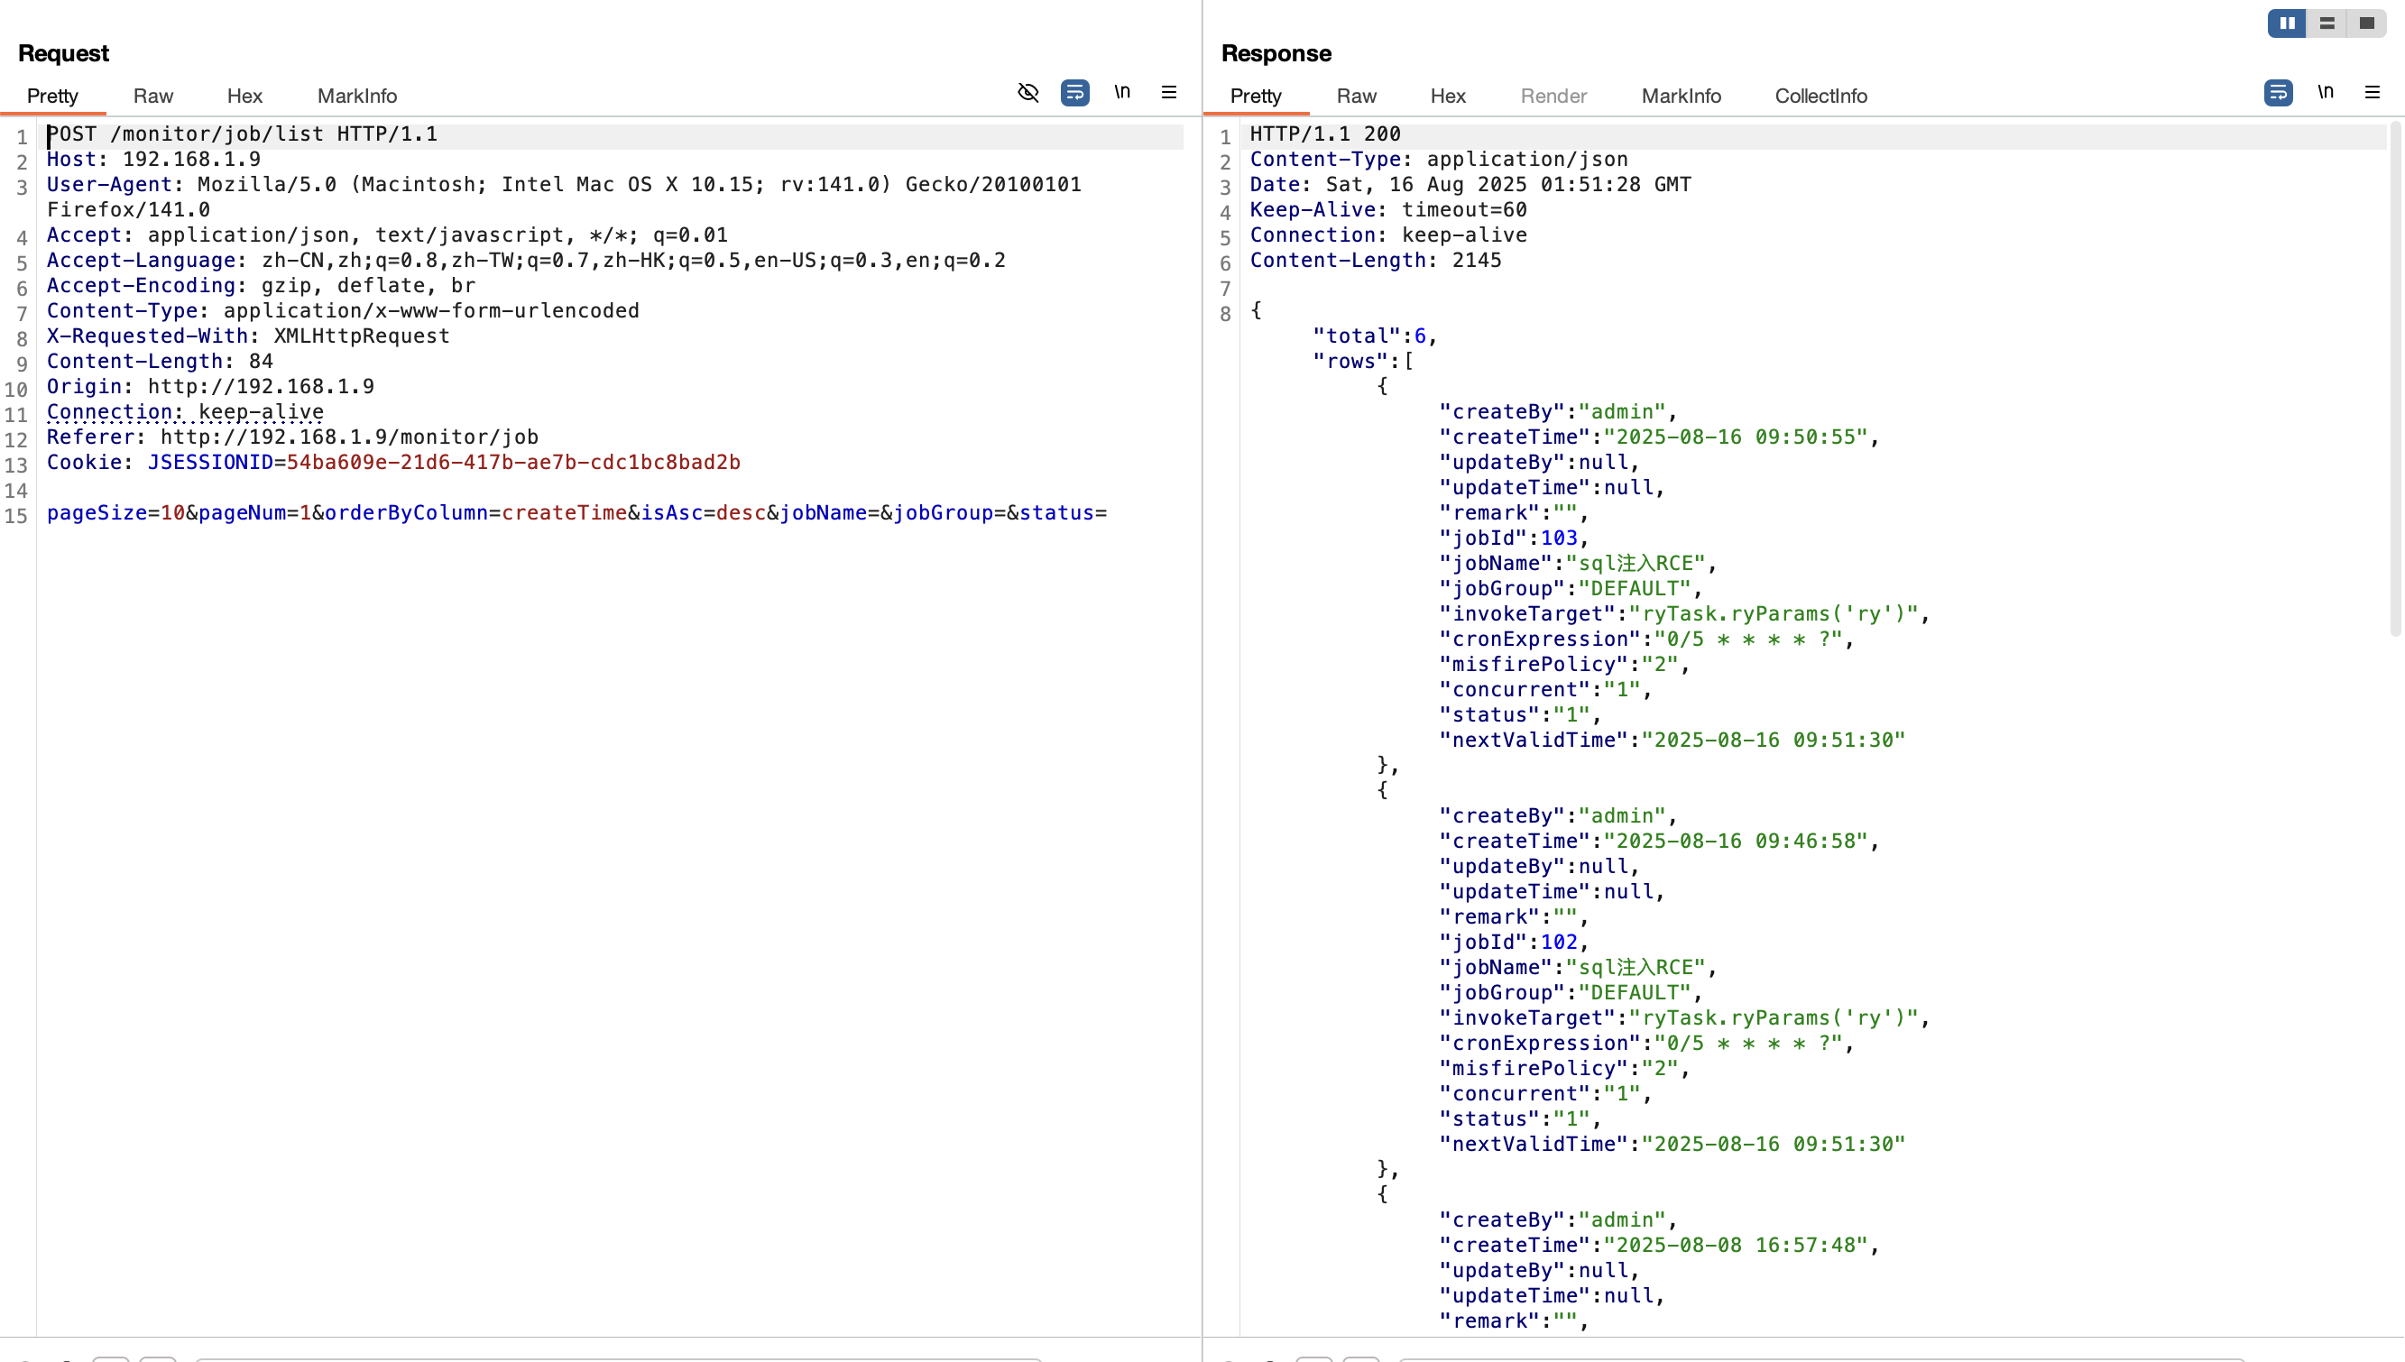Open the Response Render tab
This screenshot has height=1362, width=2405.
pyautogui.click(x=1553, y=96)
